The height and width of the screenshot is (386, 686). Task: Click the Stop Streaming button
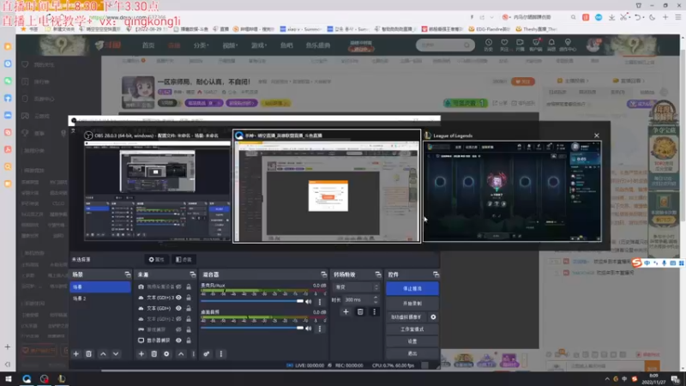(412, 288)
